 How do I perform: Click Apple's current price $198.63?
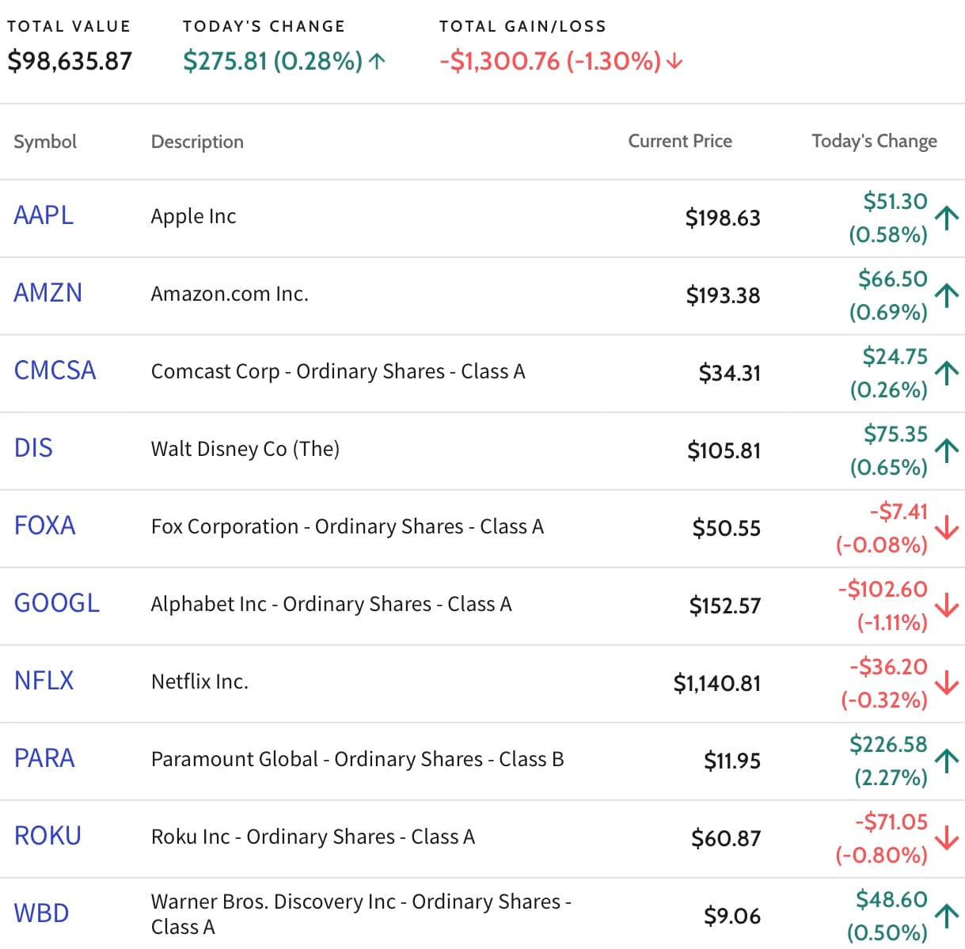coord(723,218)
